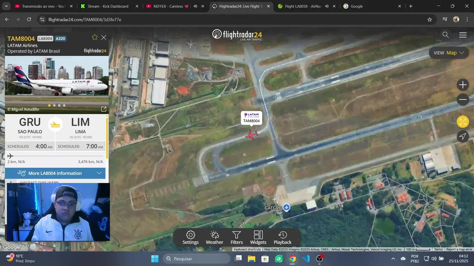
Task: Open File Explorer from taskbar
Action: click(x=251, y=259)
